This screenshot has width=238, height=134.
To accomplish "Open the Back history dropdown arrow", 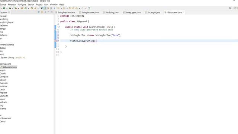I will 79,8.
